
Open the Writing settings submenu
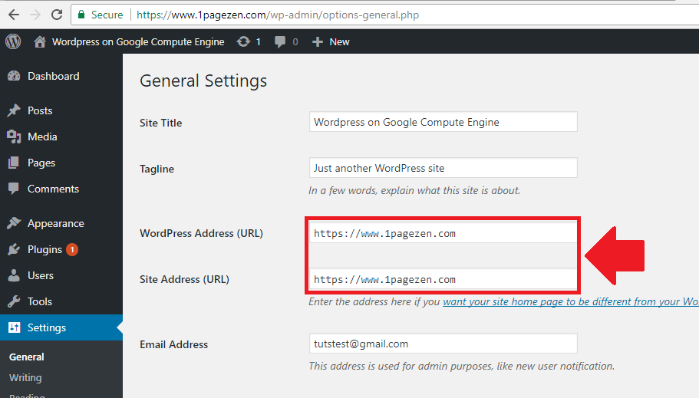[x=25, y=378]
